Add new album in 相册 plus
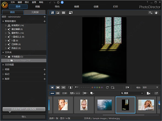This screenshot has height=121, width=162. tap(45, 70)
